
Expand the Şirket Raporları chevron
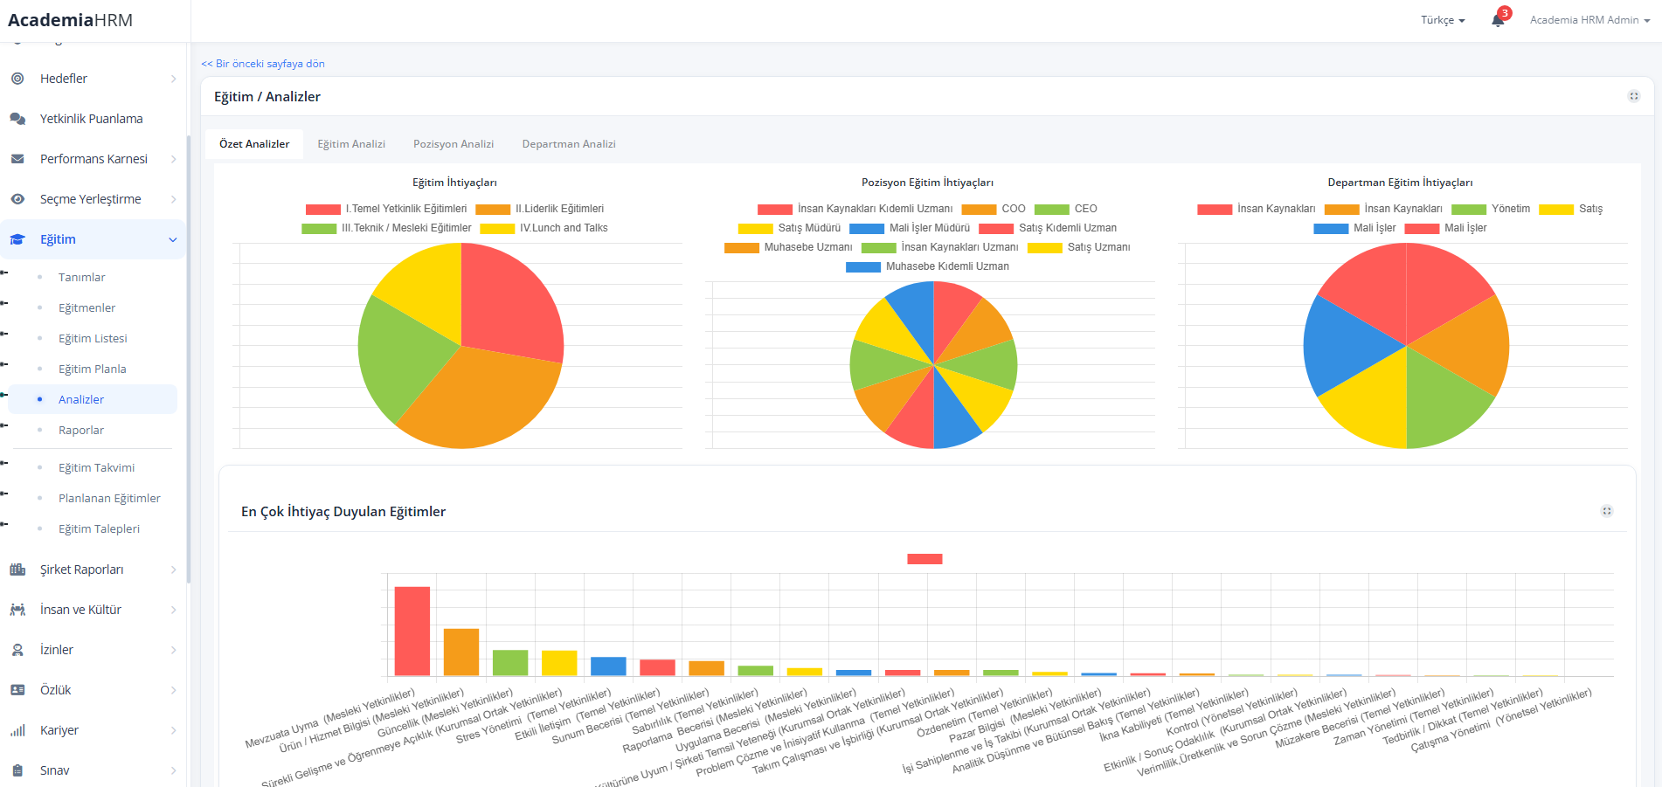tap(173, 570)
